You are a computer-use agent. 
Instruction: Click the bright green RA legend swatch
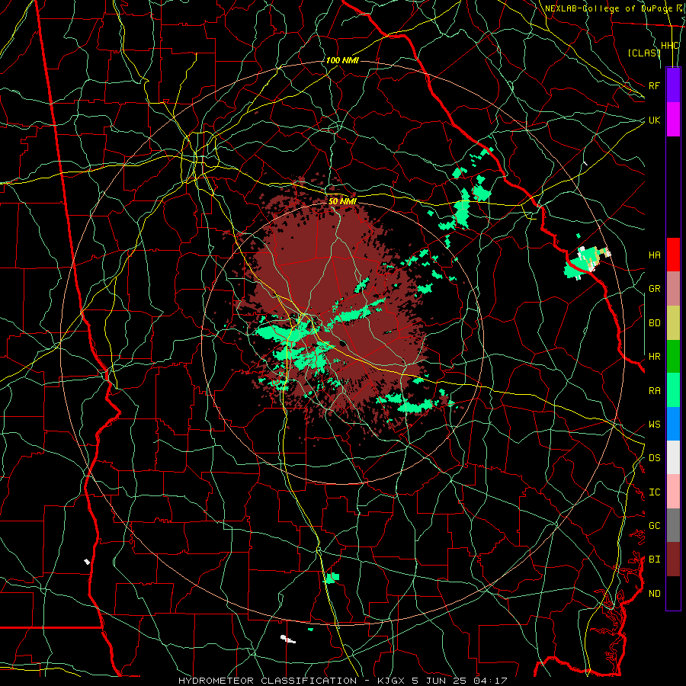[673, 390]
